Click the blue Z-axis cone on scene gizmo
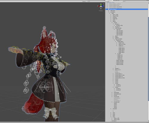Image resolution: width=149 pixels, height=123 pixels. 103,6
